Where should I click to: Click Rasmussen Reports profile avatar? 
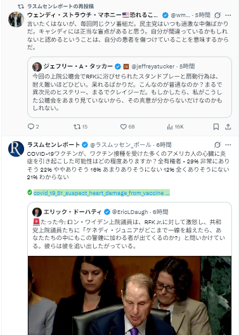click(16, 149)
